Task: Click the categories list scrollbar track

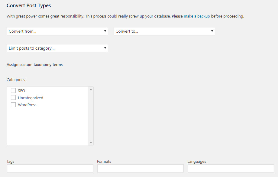Action: pos(91,116)
